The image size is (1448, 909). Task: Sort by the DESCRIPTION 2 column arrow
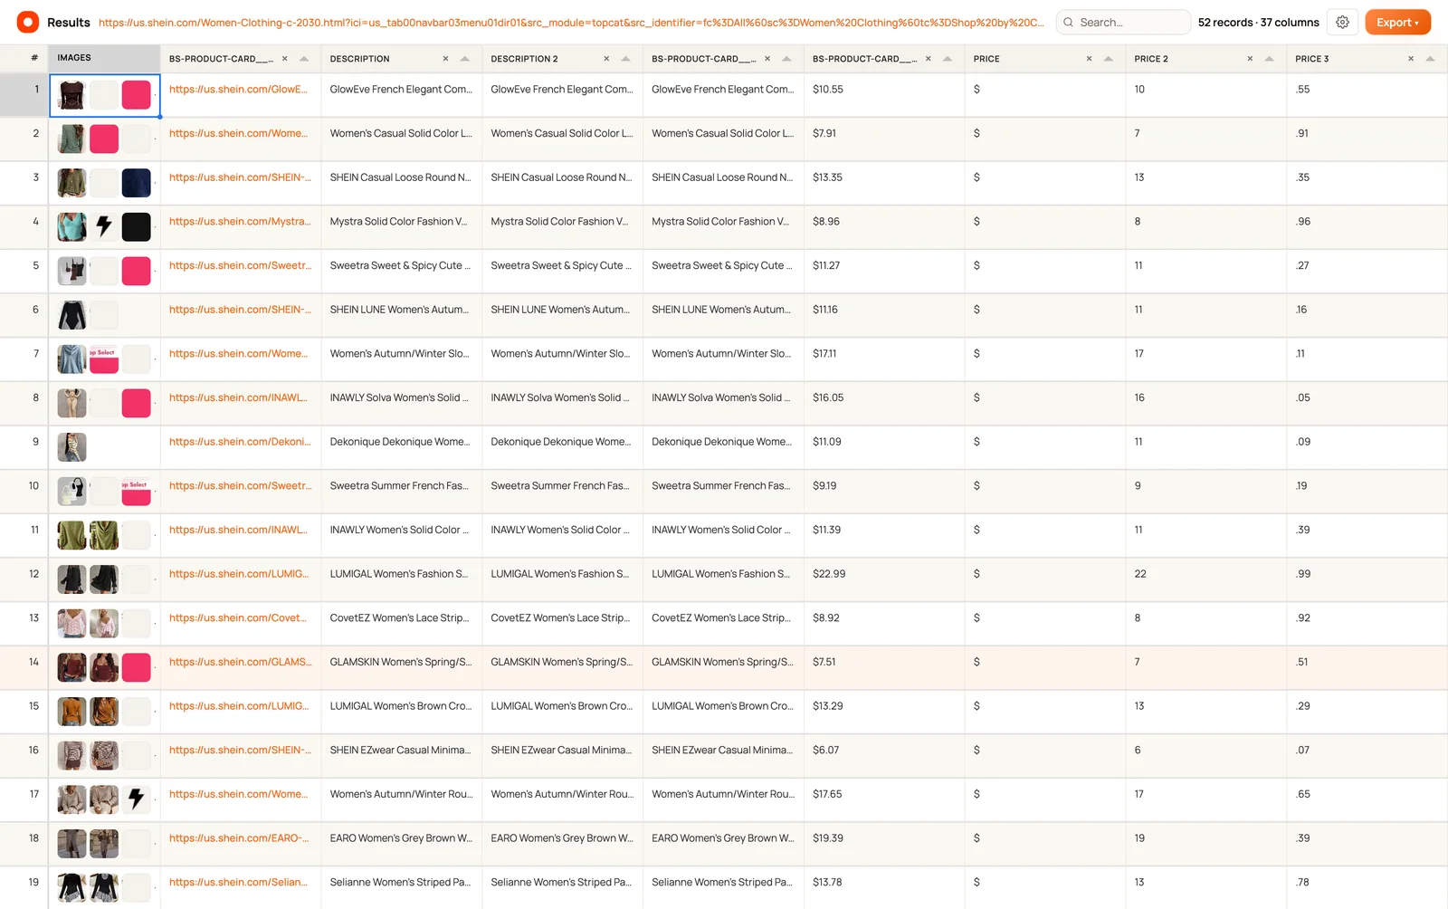pos(625,59)
